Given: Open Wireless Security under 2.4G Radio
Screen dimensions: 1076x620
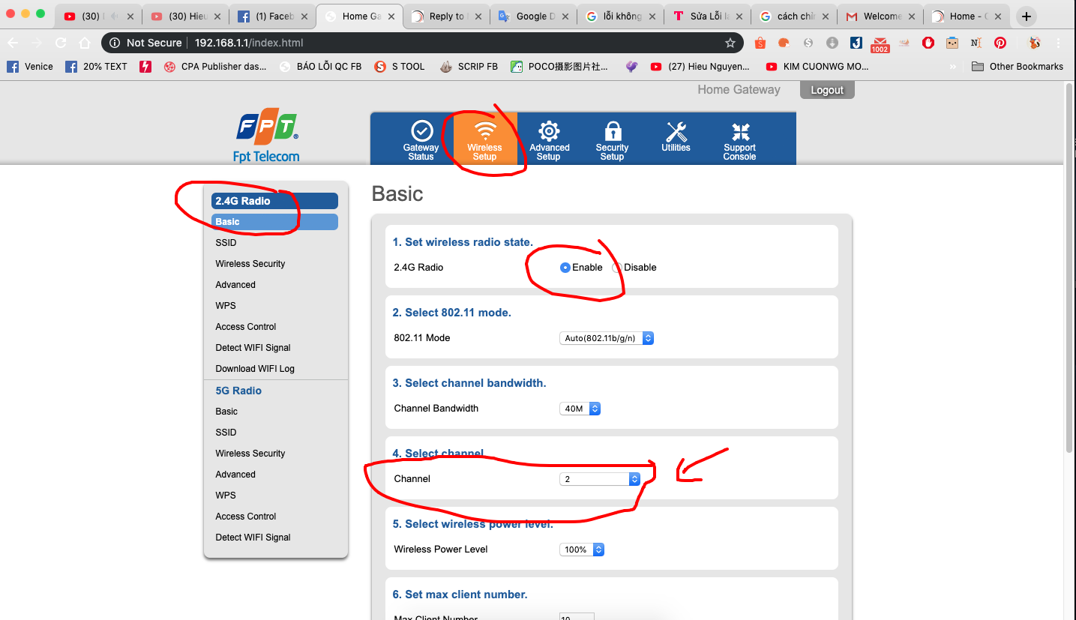Looking at the screenshot, I should [250, 264].
